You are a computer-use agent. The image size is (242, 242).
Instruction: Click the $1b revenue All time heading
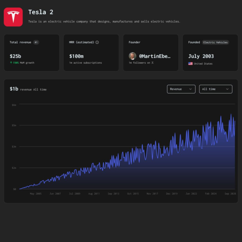point(28,89)
